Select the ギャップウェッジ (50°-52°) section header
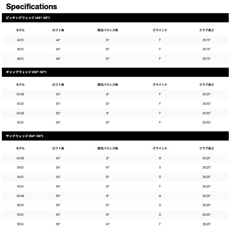The image size is (231, 231). 27,72
